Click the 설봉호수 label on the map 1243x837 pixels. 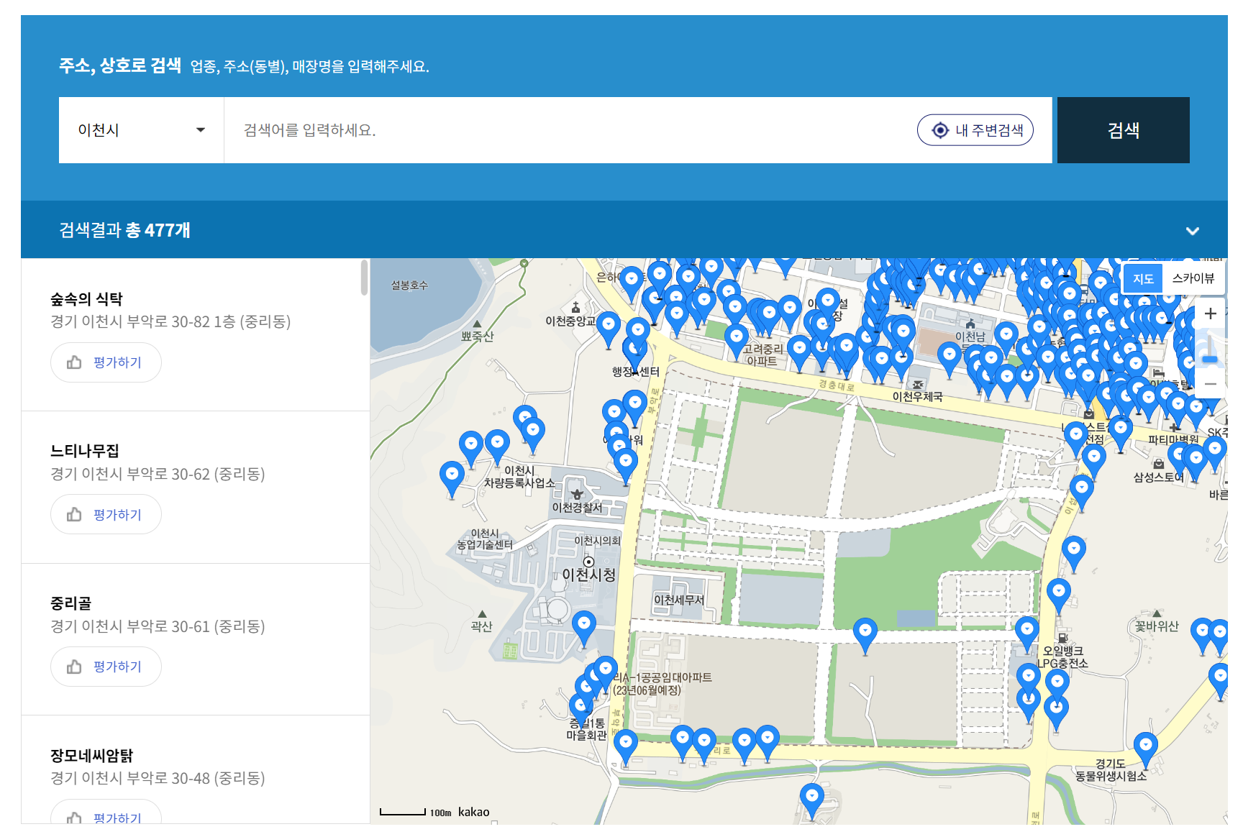click(x=409, y=285)
